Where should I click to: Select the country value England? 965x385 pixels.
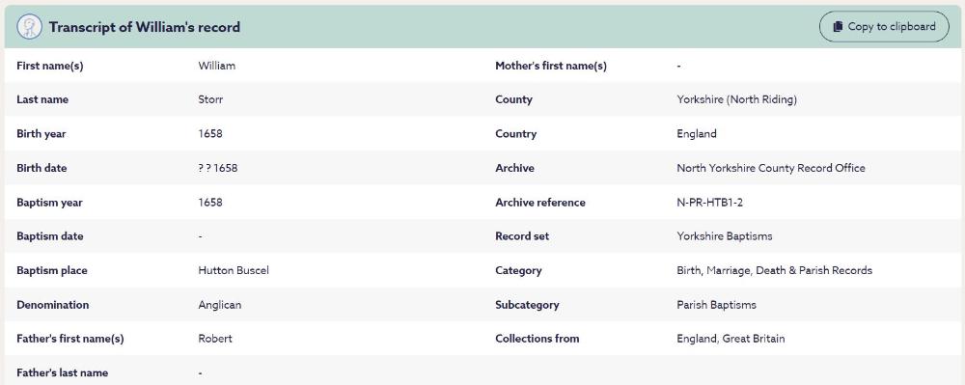pyautogui.click(x=697, y=134)
